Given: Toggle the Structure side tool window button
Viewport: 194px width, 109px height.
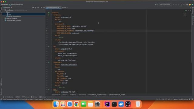Looking at the screenshot, I should click(x=1, y=91).
